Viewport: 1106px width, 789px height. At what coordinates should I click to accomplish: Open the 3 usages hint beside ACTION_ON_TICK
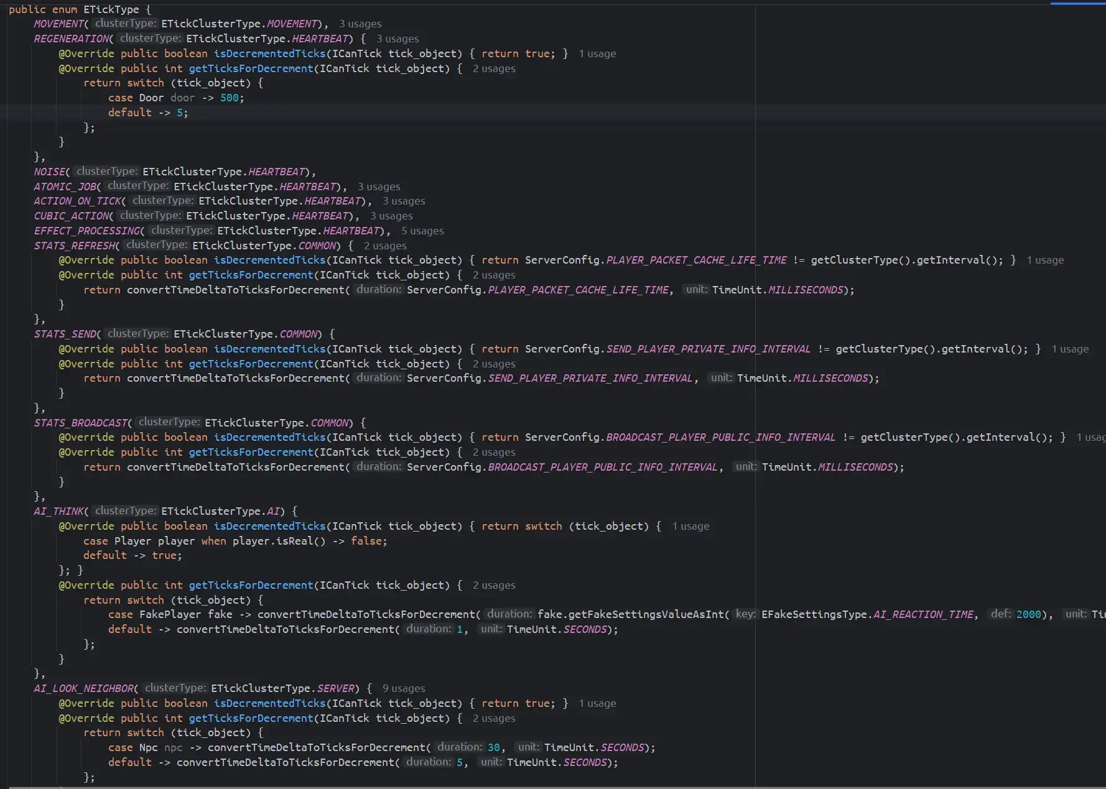tap(404, 201)
